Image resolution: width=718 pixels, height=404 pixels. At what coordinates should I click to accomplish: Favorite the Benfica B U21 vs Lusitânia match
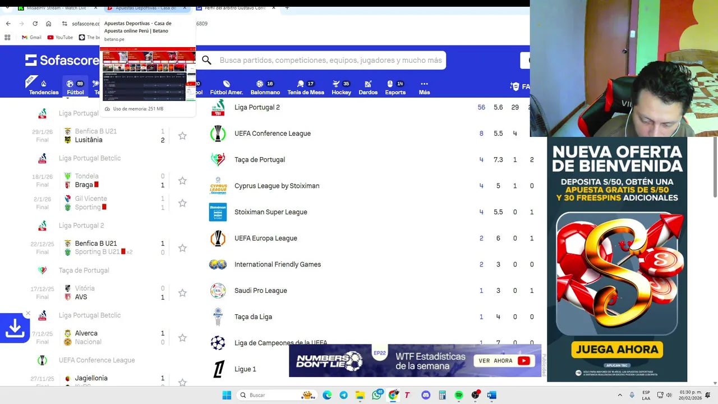click(x=182, y=136)
